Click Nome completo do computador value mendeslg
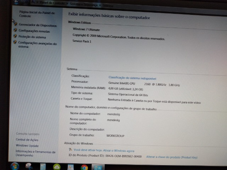The image size is (227, 170). pos(113,120)
